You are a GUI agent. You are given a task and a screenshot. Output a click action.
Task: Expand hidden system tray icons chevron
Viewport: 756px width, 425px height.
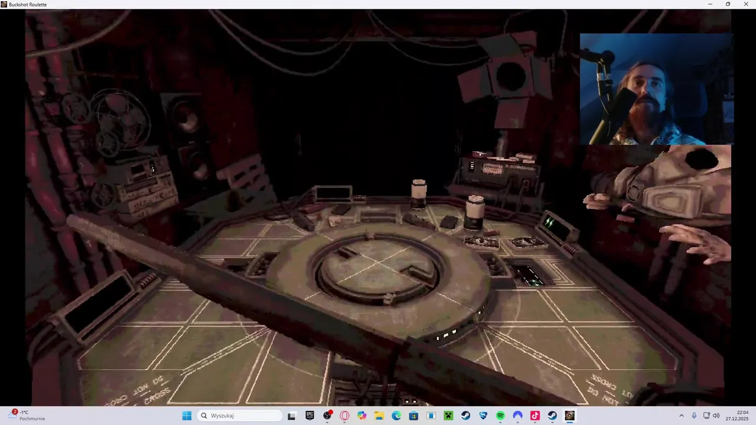[x=681, y=416]
